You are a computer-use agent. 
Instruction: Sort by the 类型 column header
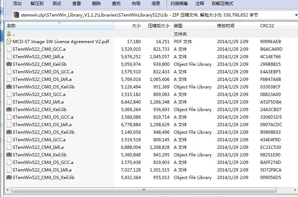[x=193, y=26]
